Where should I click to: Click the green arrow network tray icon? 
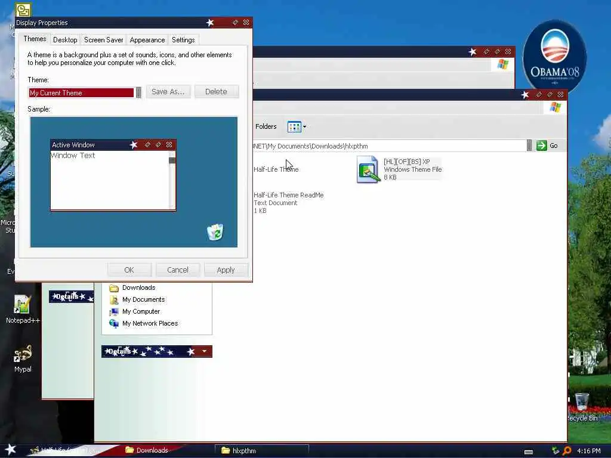tap(556, 450)
